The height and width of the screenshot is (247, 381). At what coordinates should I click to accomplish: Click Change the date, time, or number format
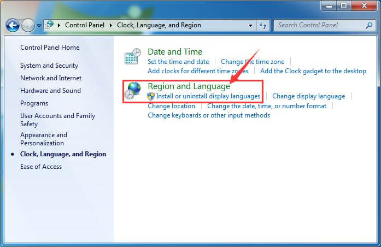267,106
